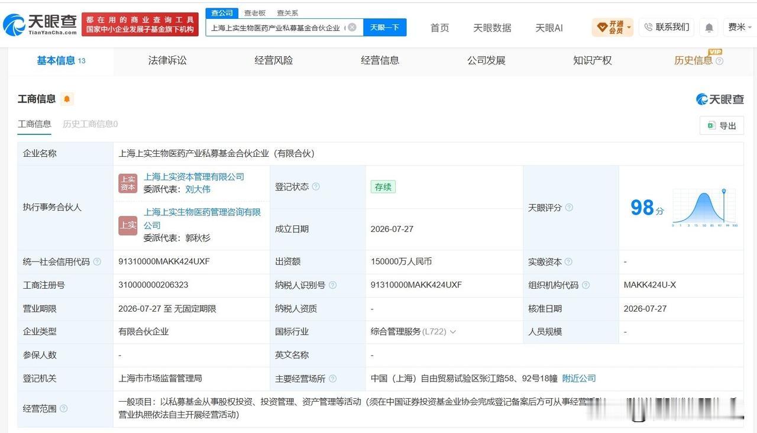
Task: Switch to 工商信息 sub-tab
Action: [34, 124]
